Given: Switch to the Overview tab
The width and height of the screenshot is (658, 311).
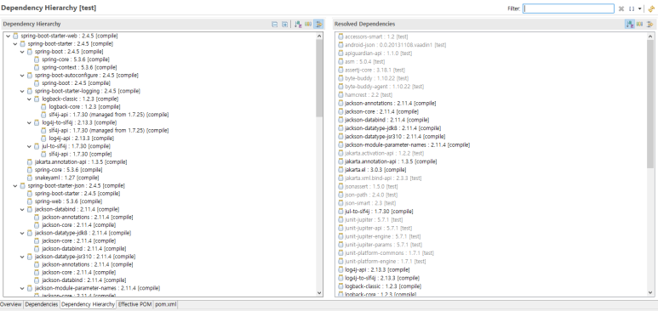Looking at the screenshot, I should [11, 305].
